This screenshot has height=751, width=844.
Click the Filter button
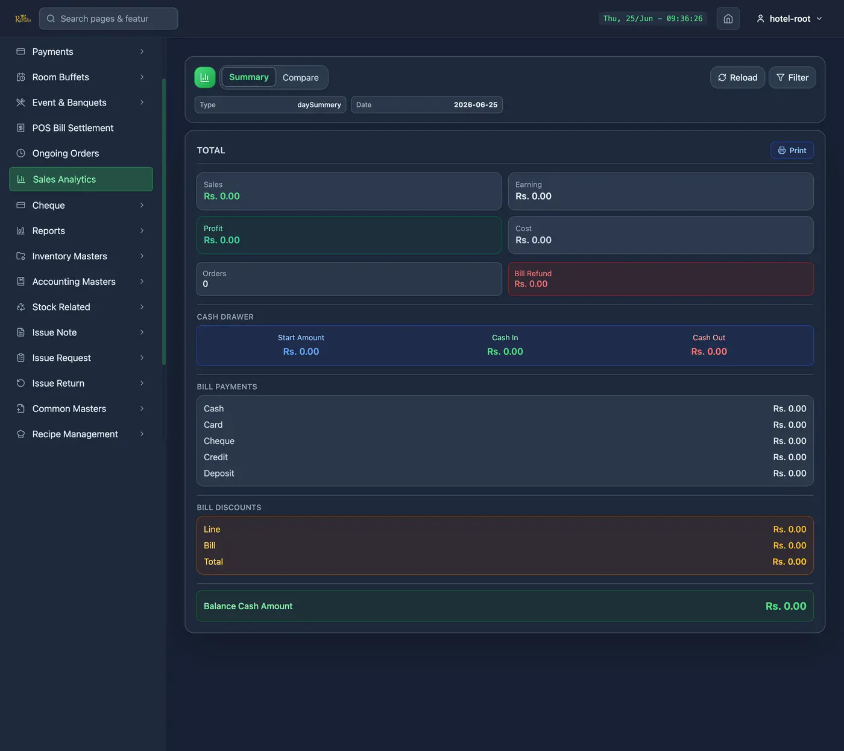792,77
